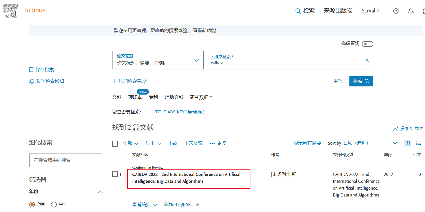This screenshot has height=212, width=425.
Task: Open the CAIBDA 2022 document title
Action: 186,178
